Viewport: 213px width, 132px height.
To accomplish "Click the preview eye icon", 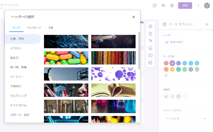I will coord(163,6).
